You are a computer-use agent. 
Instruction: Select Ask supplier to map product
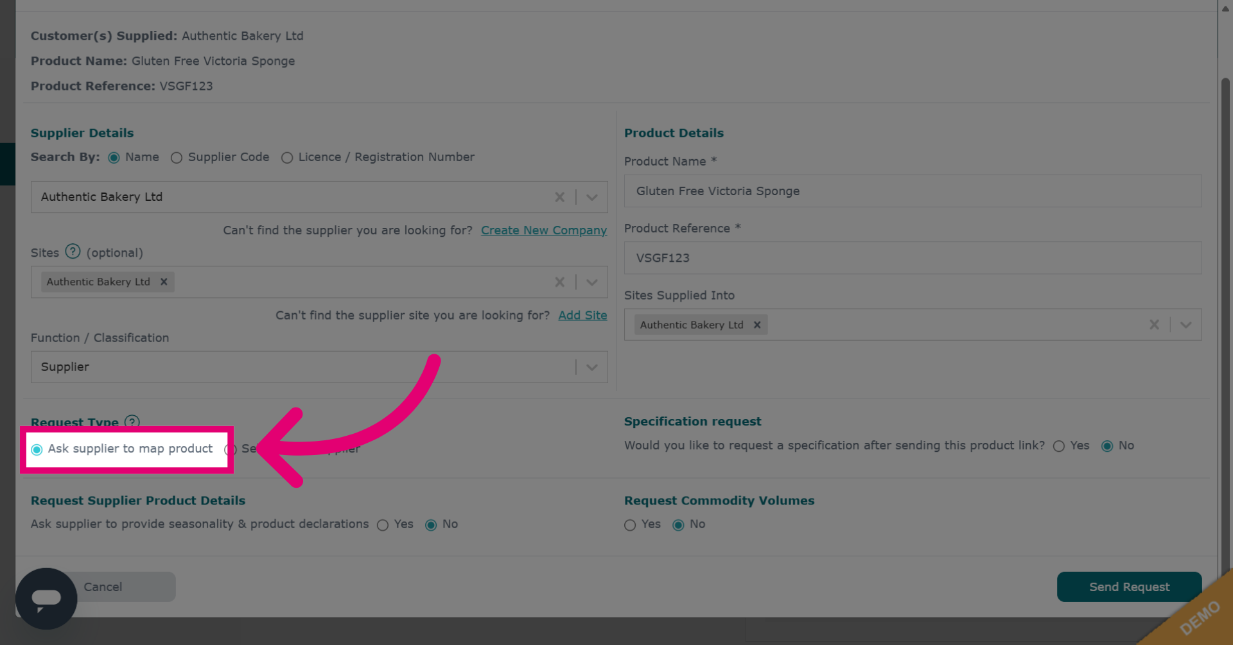coord(37,449)
